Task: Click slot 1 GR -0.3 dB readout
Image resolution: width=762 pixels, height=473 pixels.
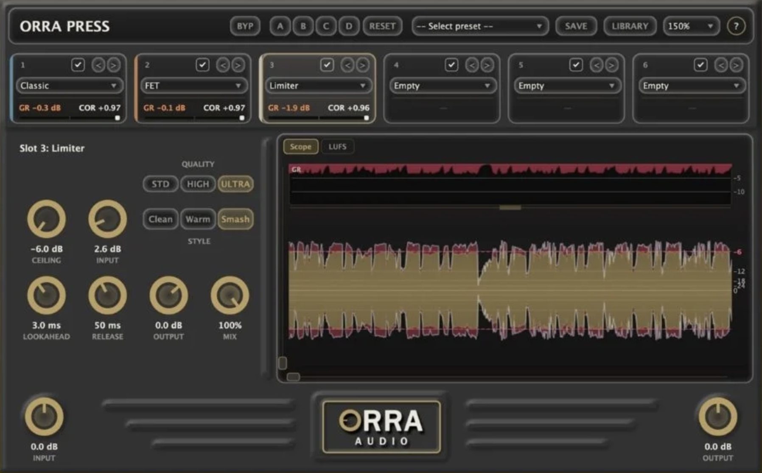Action: click(40, 108)
